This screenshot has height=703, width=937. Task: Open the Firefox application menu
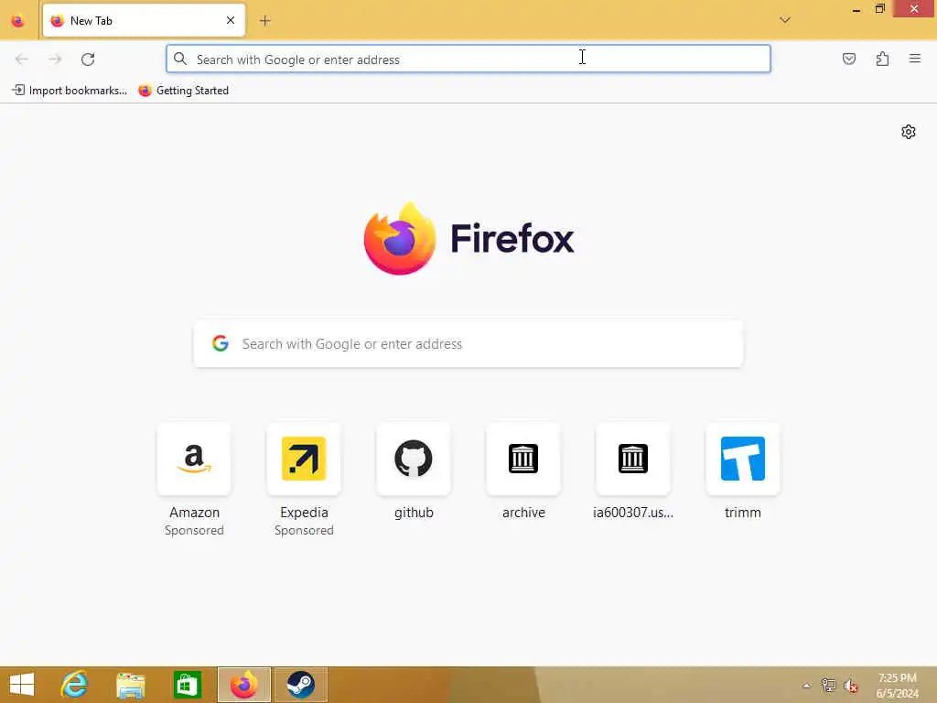915,59
